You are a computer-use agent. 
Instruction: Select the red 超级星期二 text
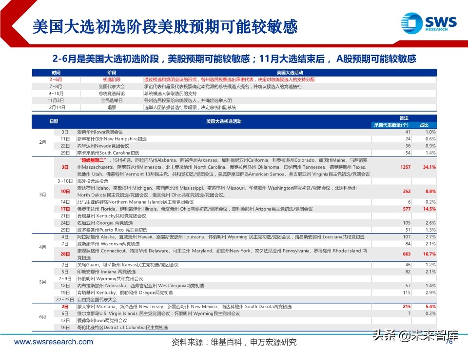[94, 160]
